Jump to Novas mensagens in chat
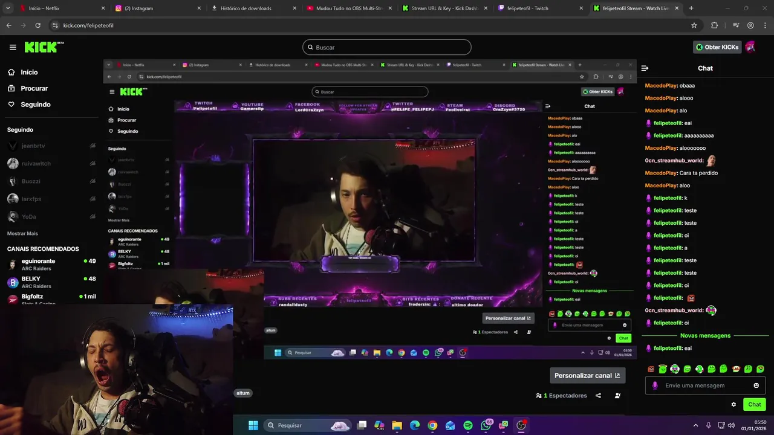This screenshot has height=435, width=774. (705, 335)
